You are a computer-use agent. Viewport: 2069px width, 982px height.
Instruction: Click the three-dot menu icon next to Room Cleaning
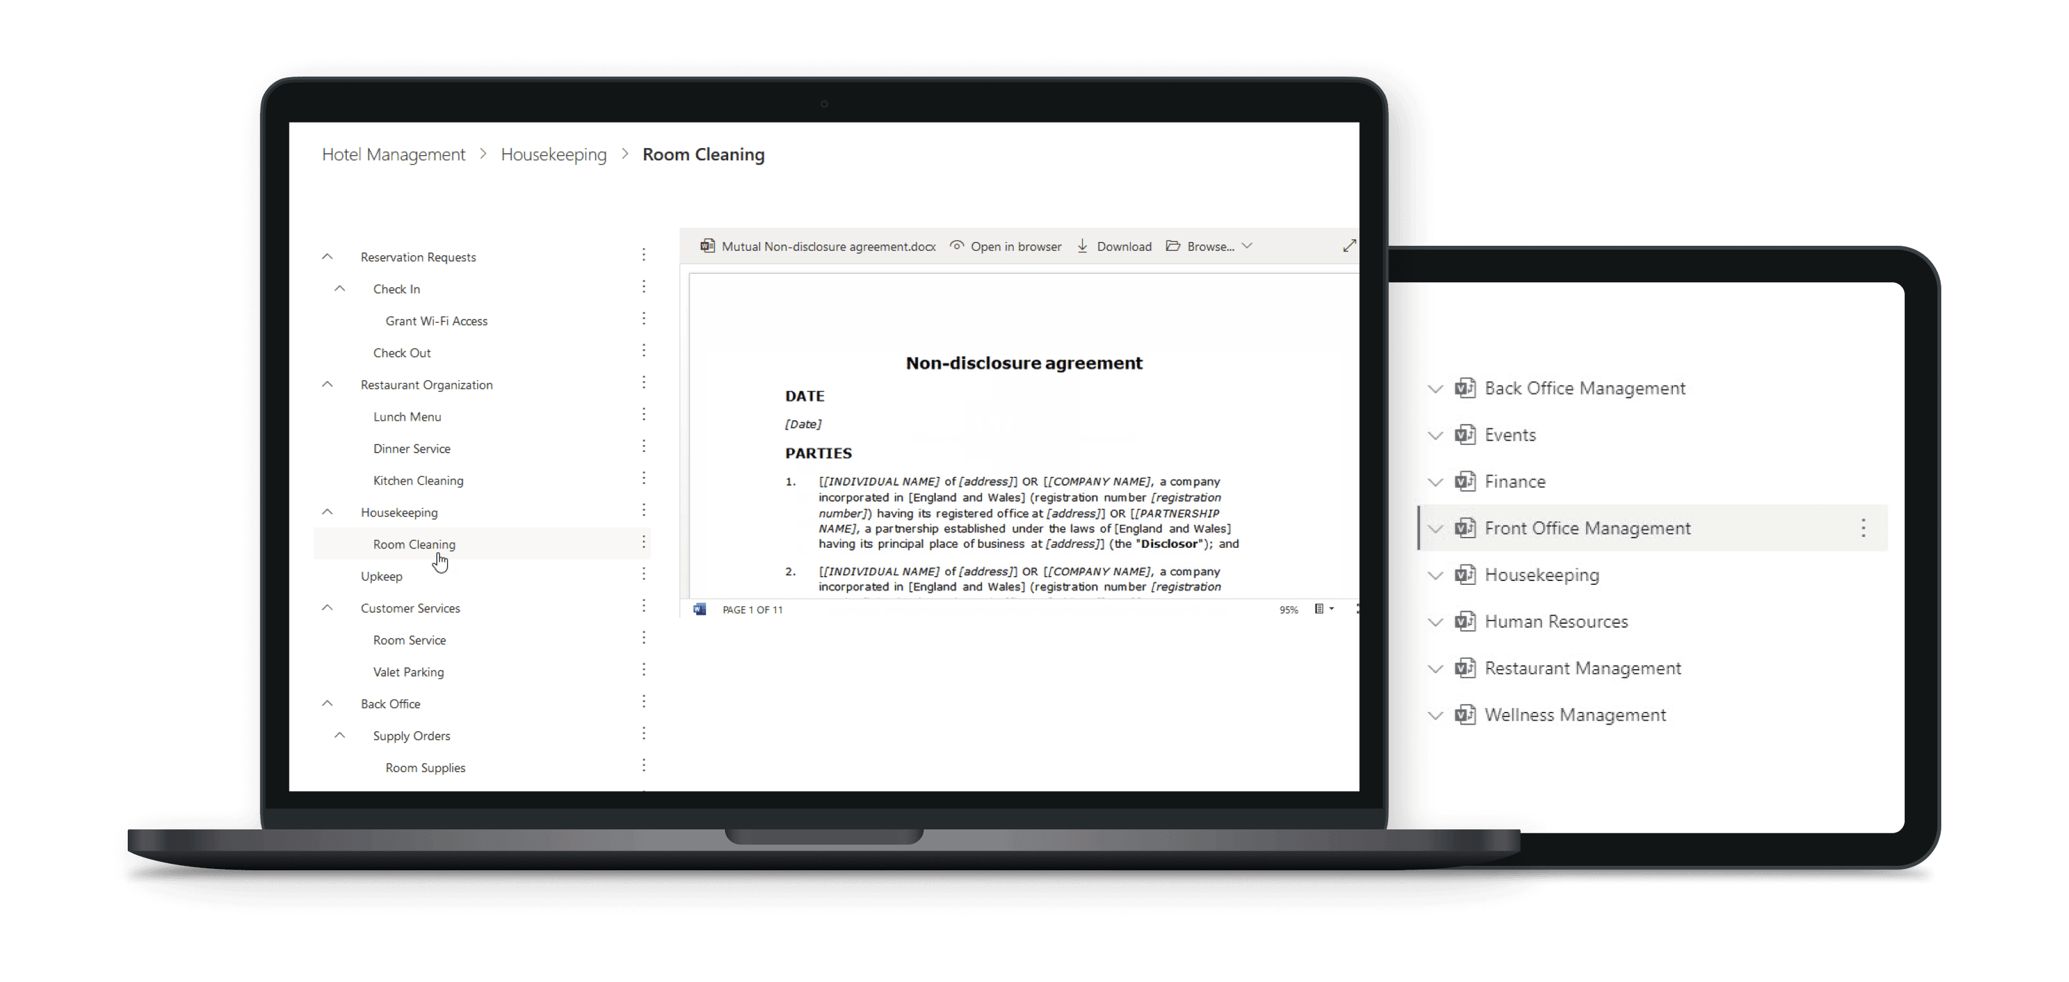point(645,543)
